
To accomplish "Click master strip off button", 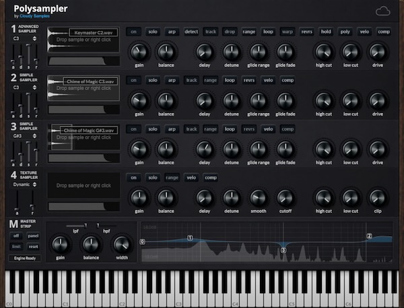I will [x=16, y=235].
